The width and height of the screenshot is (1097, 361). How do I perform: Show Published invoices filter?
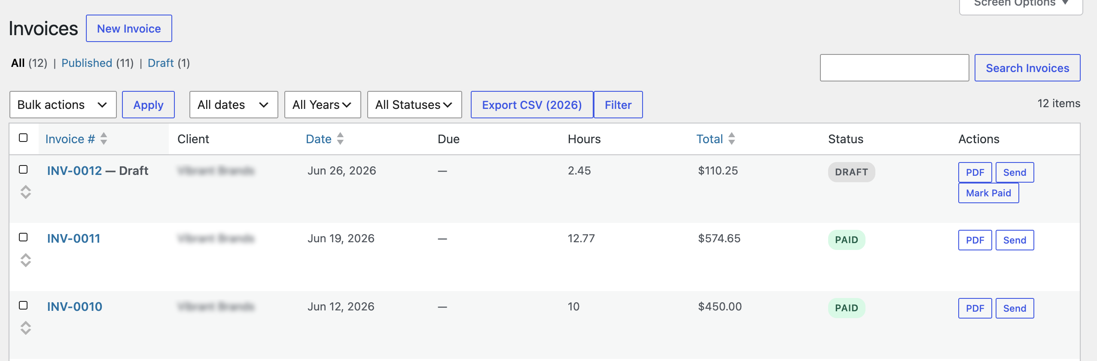click(87, 63)
